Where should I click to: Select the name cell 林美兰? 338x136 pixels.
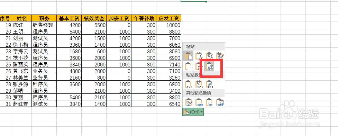(x=22, y=78)
